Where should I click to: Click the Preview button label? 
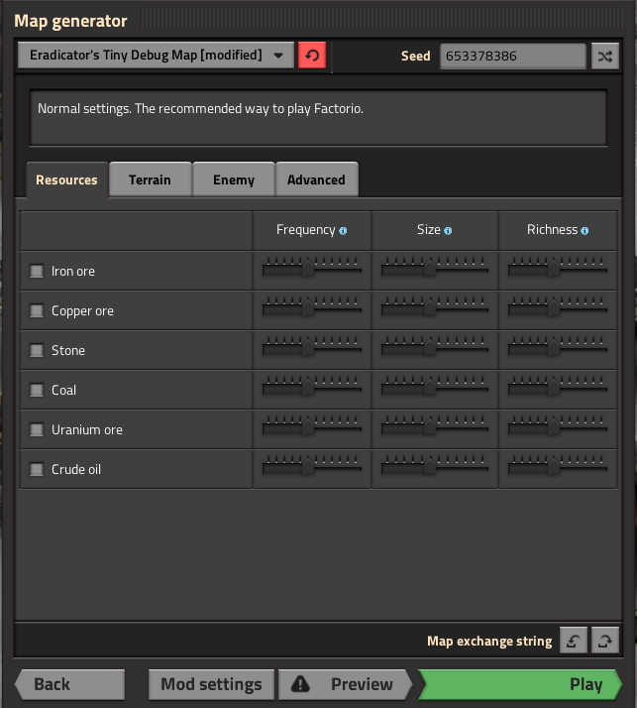click(362, 684)
